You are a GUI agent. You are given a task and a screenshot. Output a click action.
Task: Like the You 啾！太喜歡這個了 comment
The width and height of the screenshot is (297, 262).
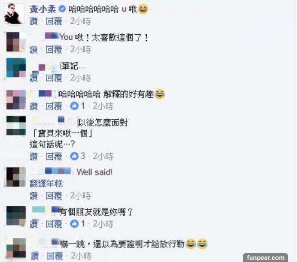tap(34, 50)
